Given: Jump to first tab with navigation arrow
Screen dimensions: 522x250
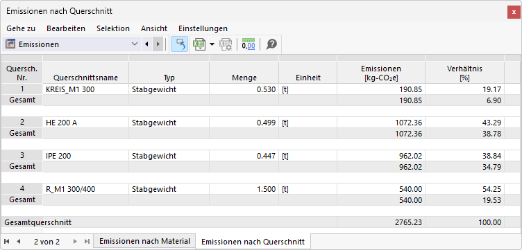Looking at the screenshot, I should coord(8,242).
